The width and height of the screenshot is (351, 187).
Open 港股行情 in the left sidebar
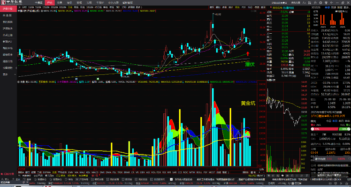7,61
